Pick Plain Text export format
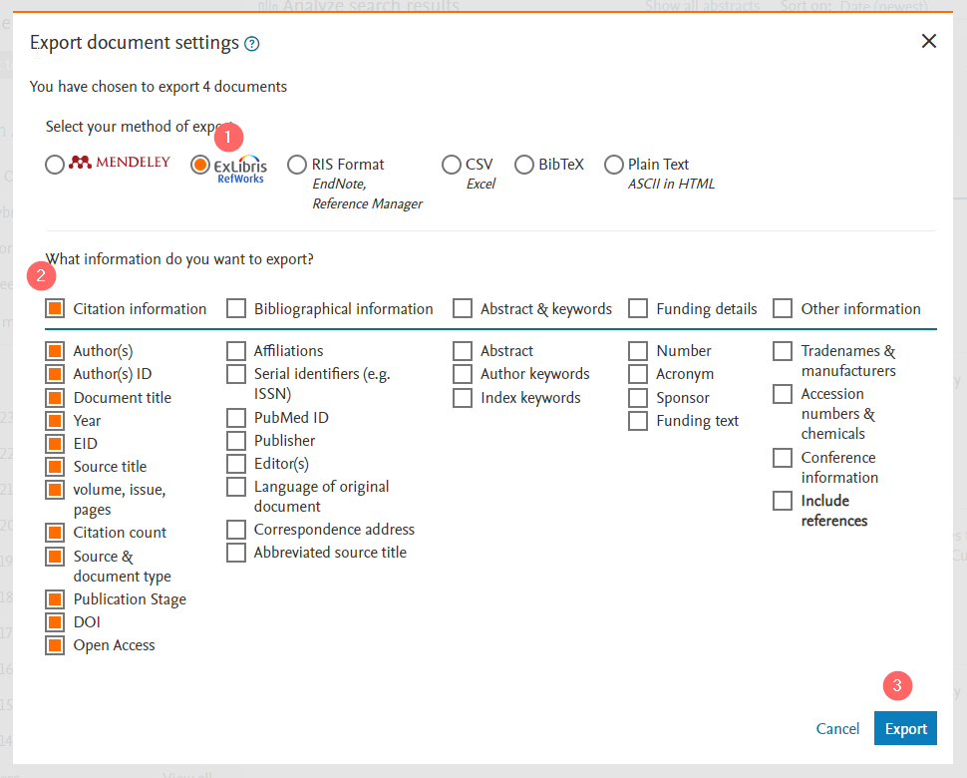 [614, 165]
